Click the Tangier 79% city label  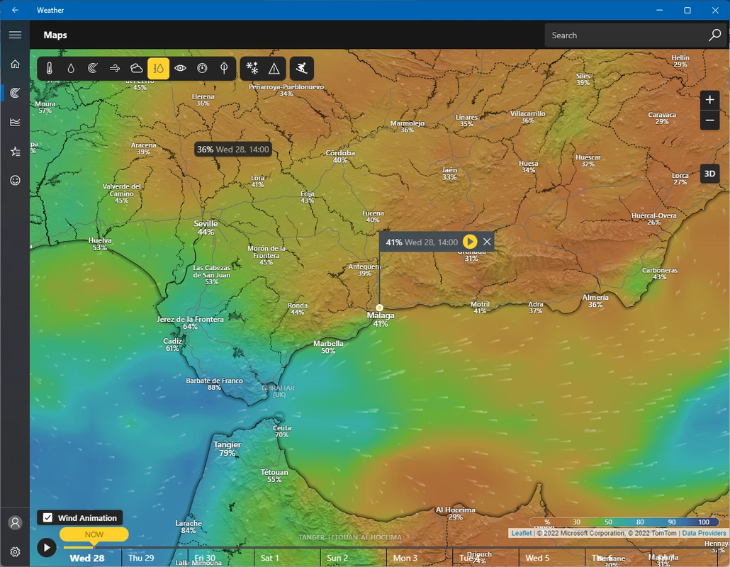[x=228, y=449]
